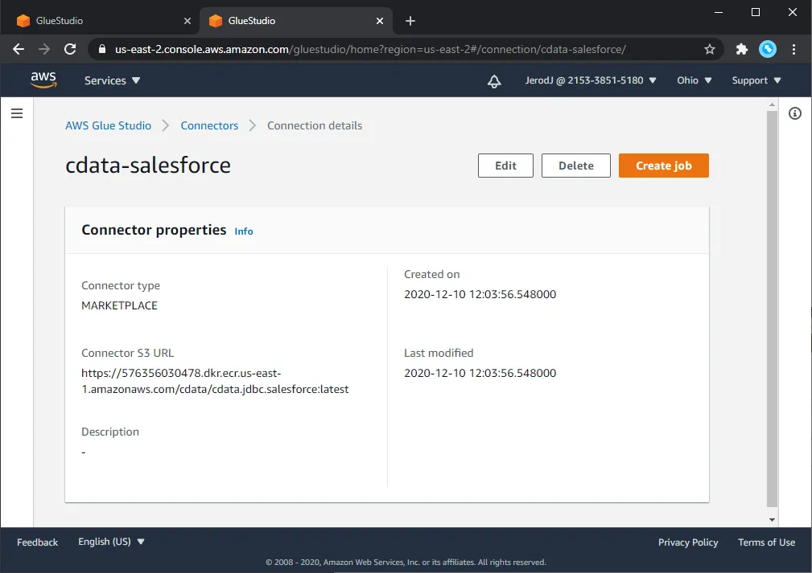
Task: Open AWS notifications bell
Action: pos(494,80)
